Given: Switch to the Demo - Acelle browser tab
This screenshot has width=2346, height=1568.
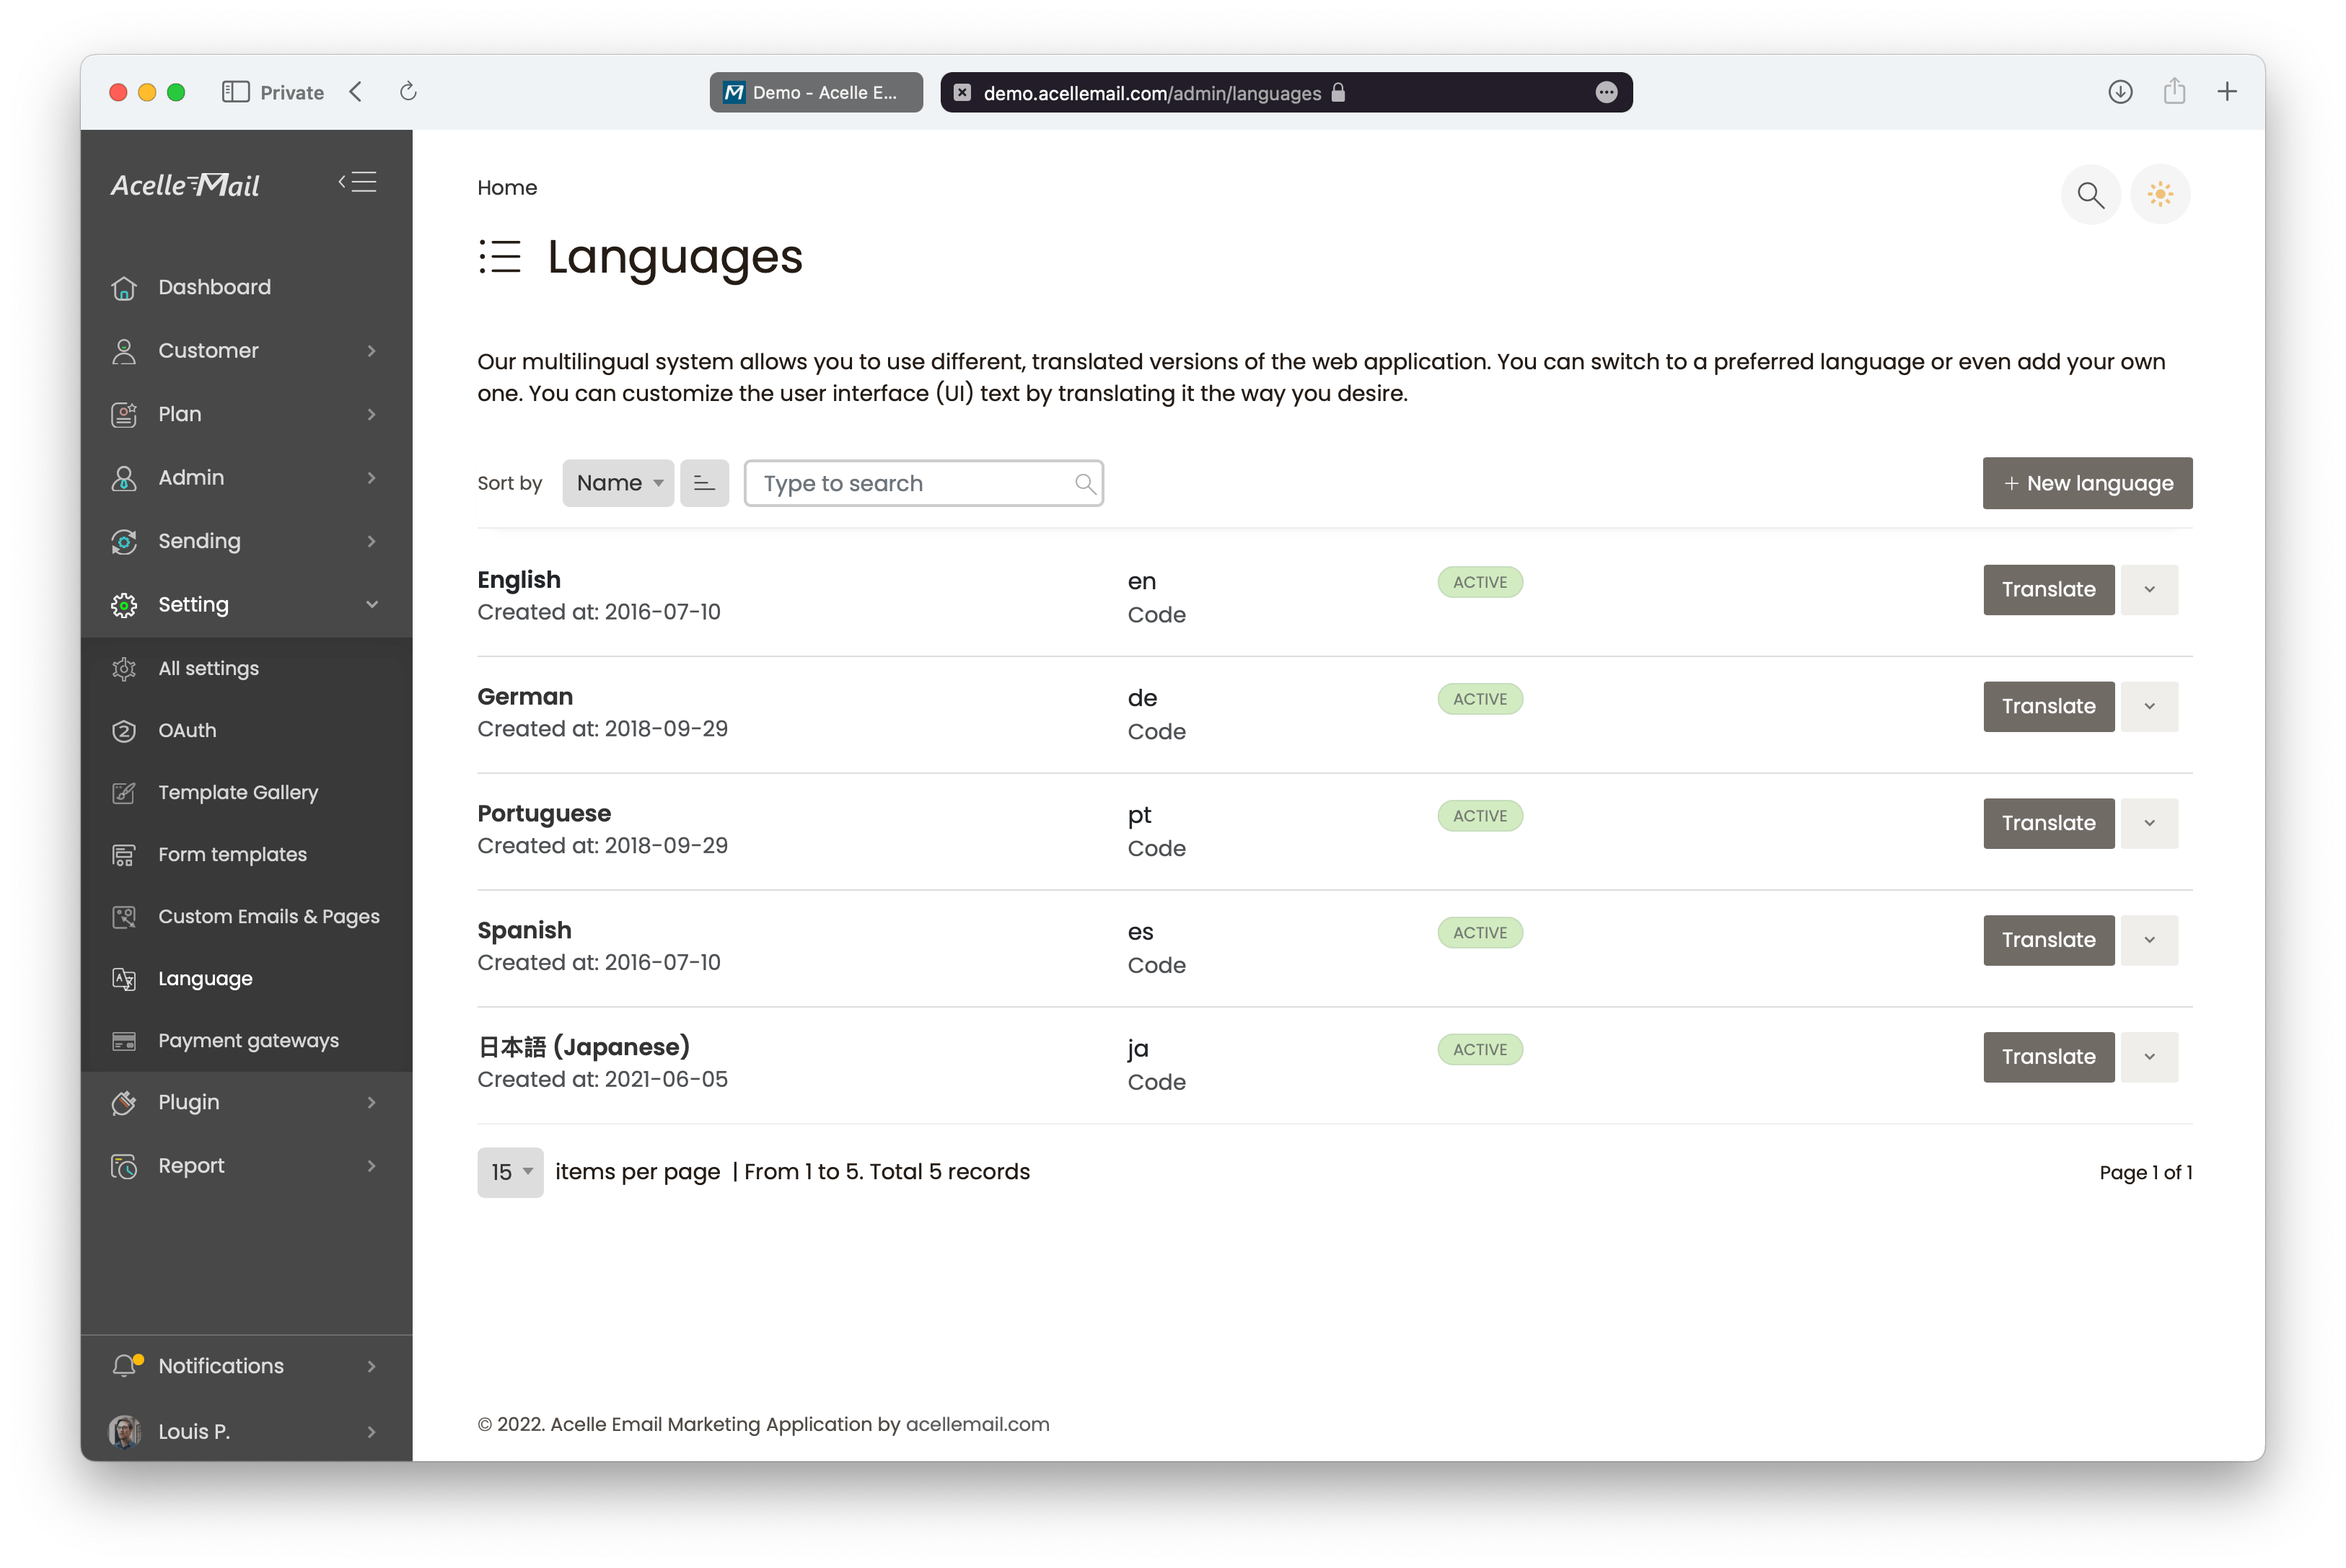Looking at the screenshot, I should click(816, 92).
